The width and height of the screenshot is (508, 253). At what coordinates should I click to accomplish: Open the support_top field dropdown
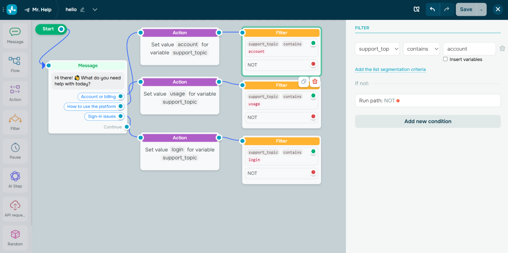pyautogui.click(x=377, y=49)
